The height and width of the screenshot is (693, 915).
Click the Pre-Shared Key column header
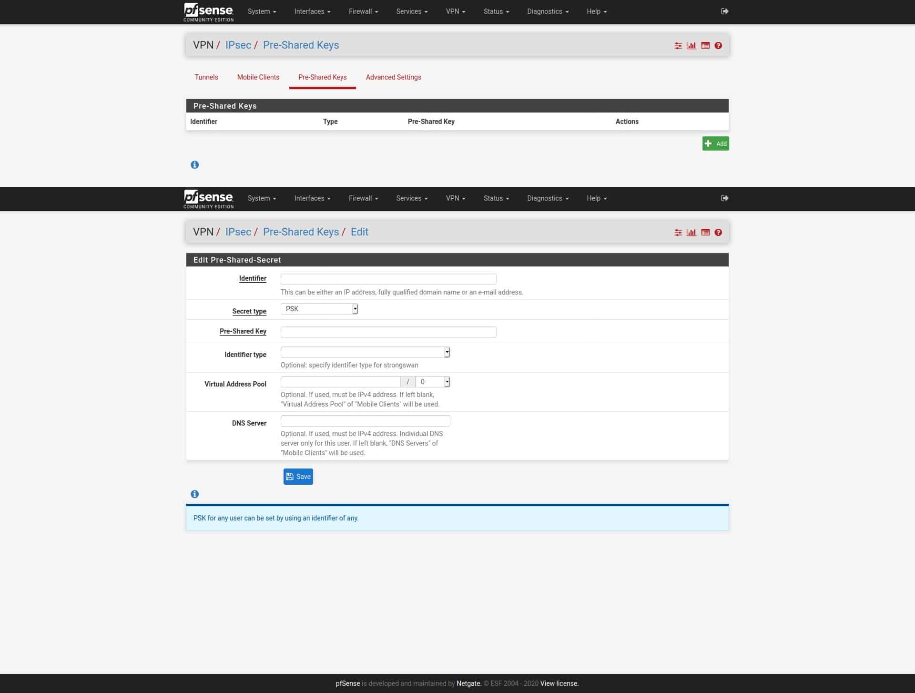[431, 122]
